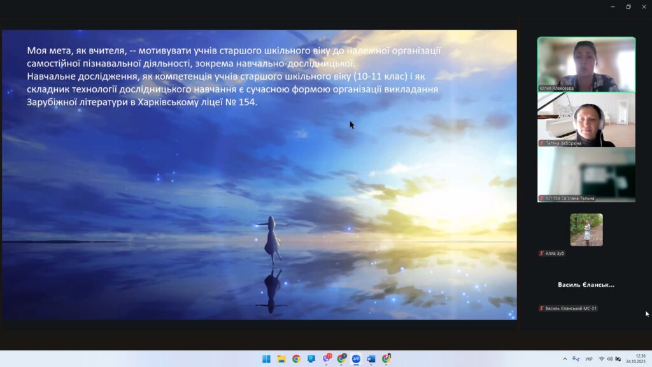
Task: Click the shared presentation slide text
Action: (234, 75)
